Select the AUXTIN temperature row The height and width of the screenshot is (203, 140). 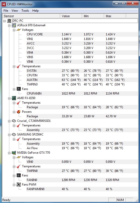click(x=82, y=80)
